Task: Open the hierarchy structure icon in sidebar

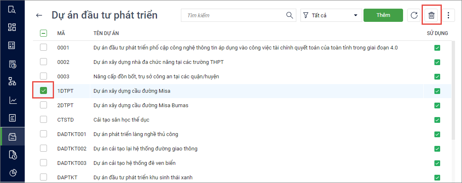Action: pos(12,82)
